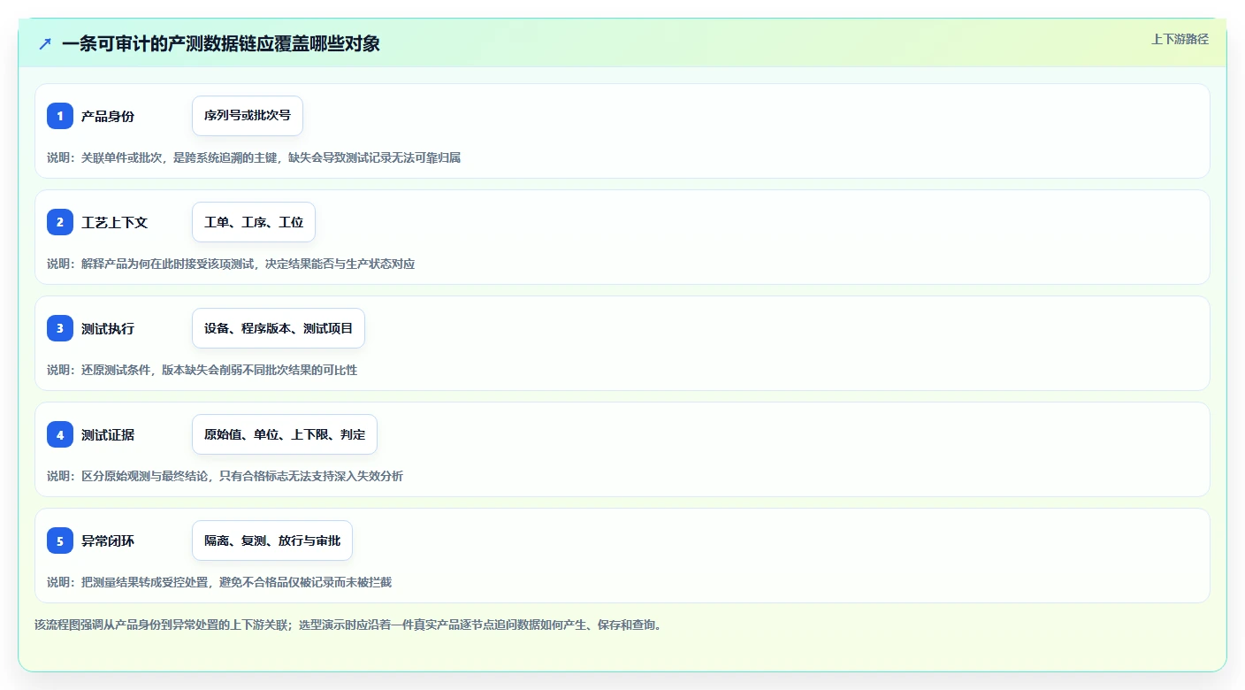The width and height of the screenshot is (1245, 690).
Task: Select the 工单、工序、工位 chip
Action: [254, 222]
